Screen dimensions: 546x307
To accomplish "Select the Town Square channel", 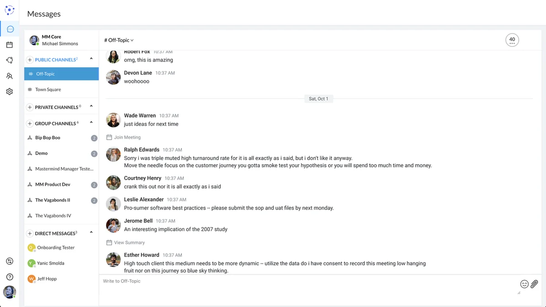I will [48, 90].
